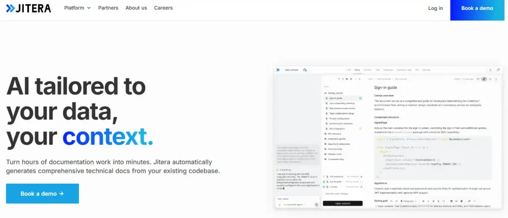
Task: Go to the Partners page
Action: click(108, 8)
